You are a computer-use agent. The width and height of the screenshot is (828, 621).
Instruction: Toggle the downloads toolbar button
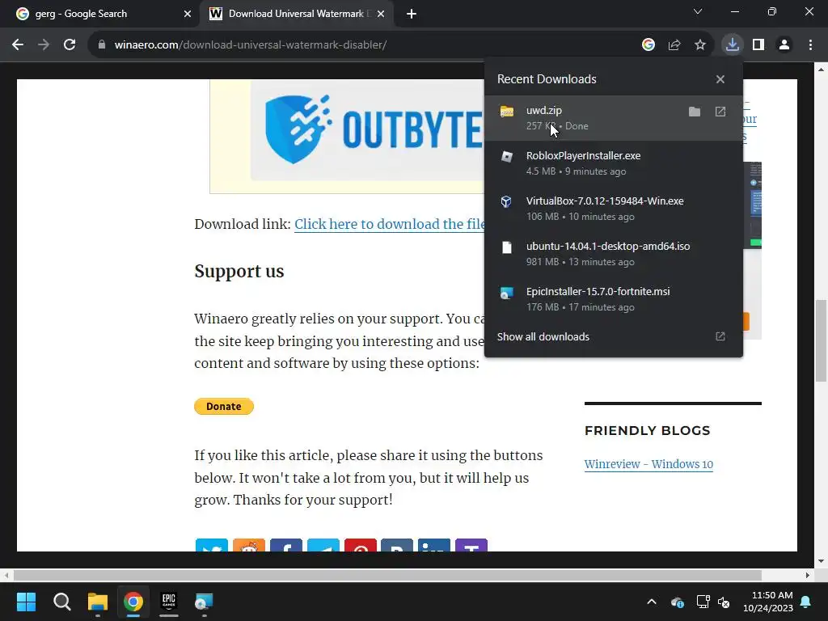tap(733, 45)
